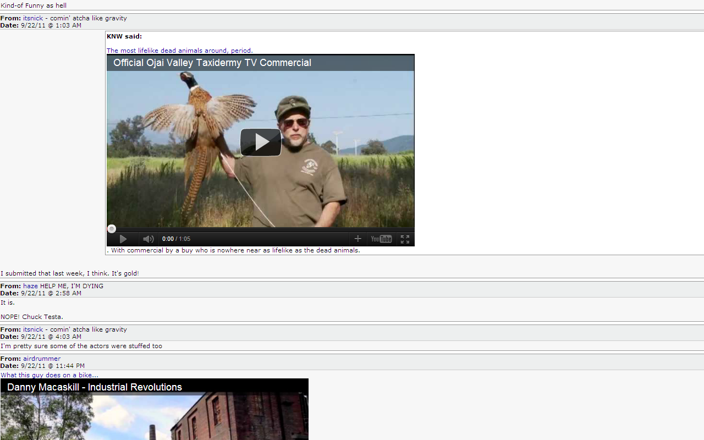
Task: Click the date '9/22/11 @ 1:03 AM'
Action: tap(51, 25)
